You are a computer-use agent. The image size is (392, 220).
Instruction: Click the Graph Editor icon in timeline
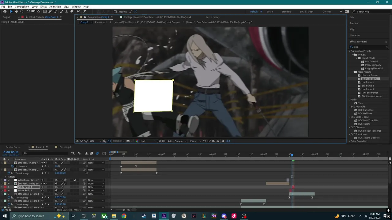pos(104,153)
